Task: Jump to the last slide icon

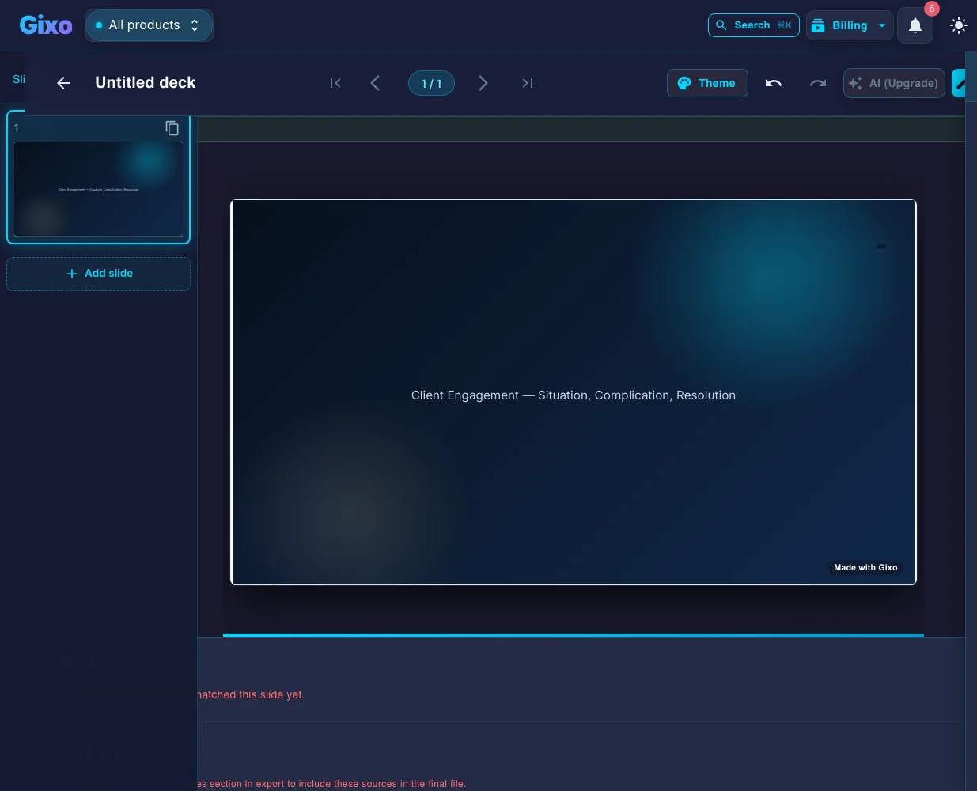Action: click(528, 83)
